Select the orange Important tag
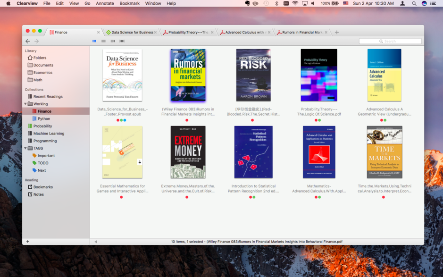Viewport: 443px width, 277px height. click(46, 155)
